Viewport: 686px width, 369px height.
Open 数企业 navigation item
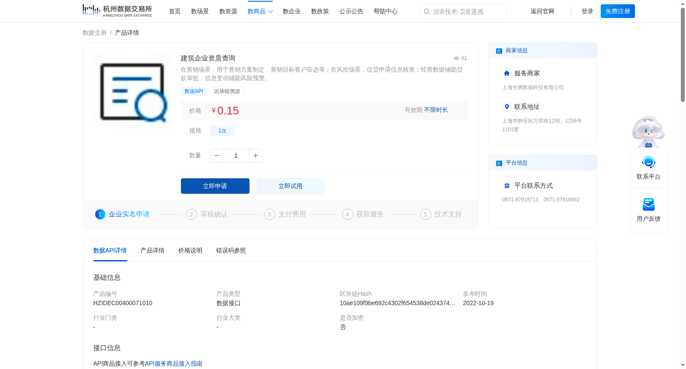click(292, 12)
